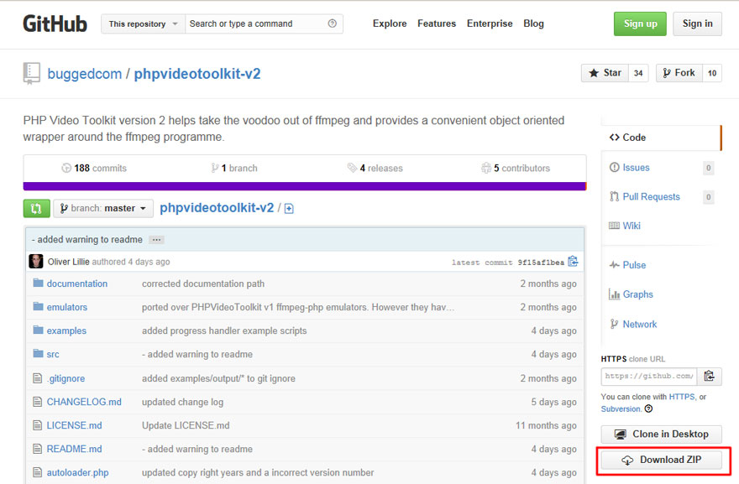Click Oliver Lillie's avatar thumbnail
Viewport: 739px width, 484px height.
(x=36, y=262)
